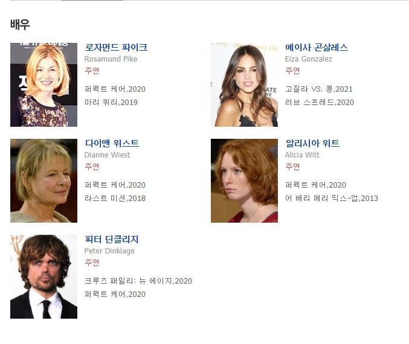
Task: Open 퍼펙트 케어,2020 under Dianne Wiest
Action: (115, 185)
